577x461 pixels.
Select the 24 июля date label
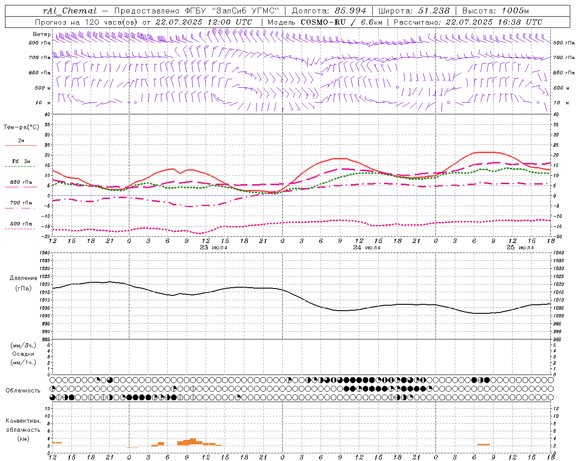[x=367, y=248]
